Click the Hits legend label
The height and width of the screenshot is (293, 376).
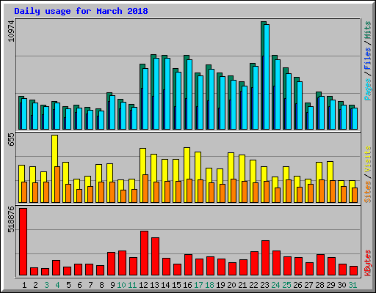point(368,30)
